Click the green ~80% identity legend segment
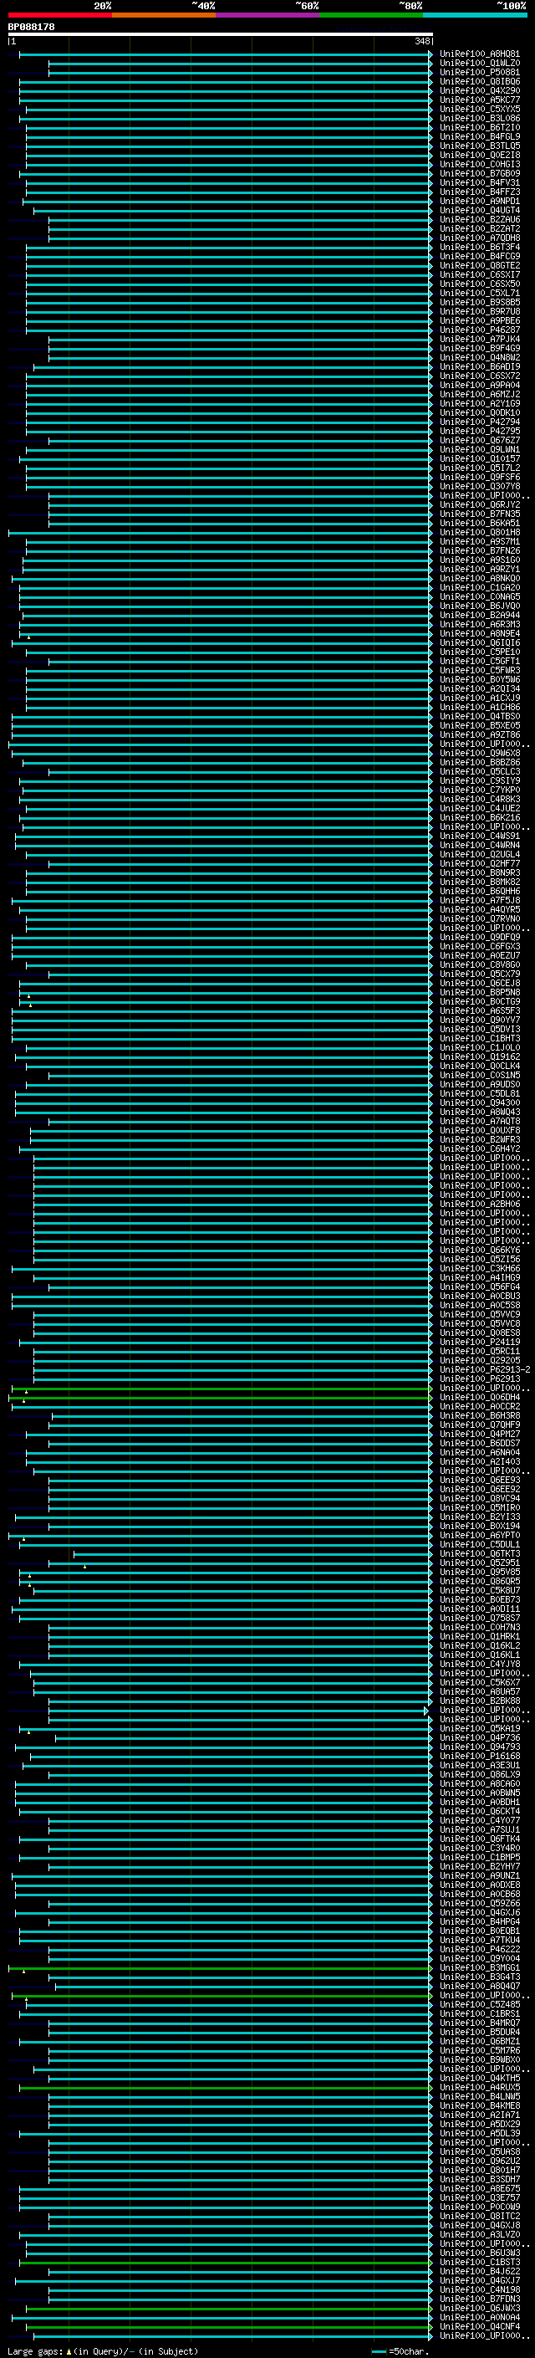 [x=371, y=15]
